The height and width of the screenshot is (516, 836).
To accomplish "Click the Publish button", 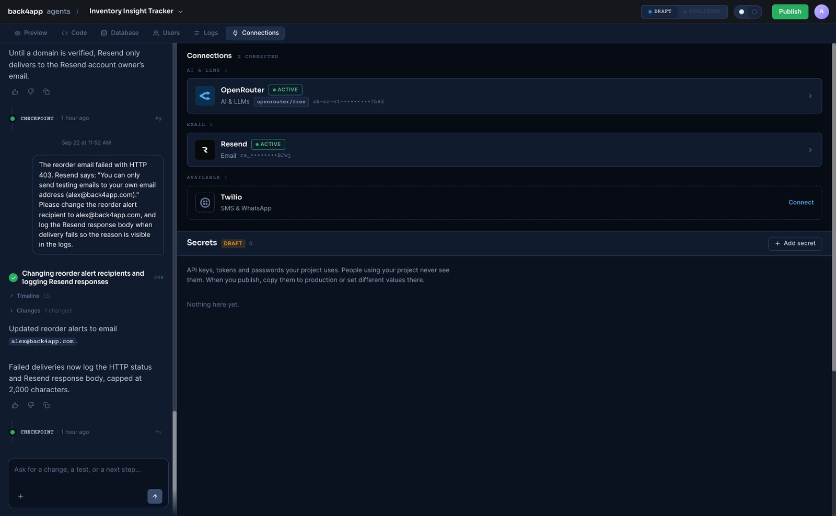I will 789,11.
